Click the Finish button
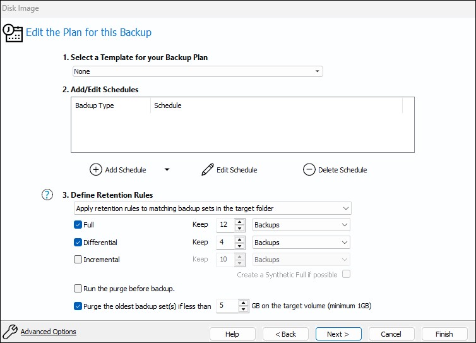The width and height of the screenshot is (476, 343). tap(444, 334)
